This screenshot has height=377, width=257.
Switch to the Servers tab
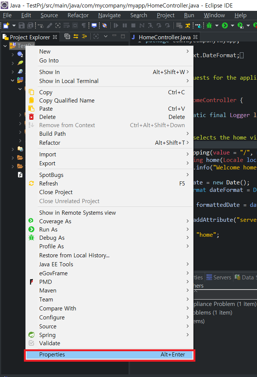pyautogui.click(x=219, y=277)
